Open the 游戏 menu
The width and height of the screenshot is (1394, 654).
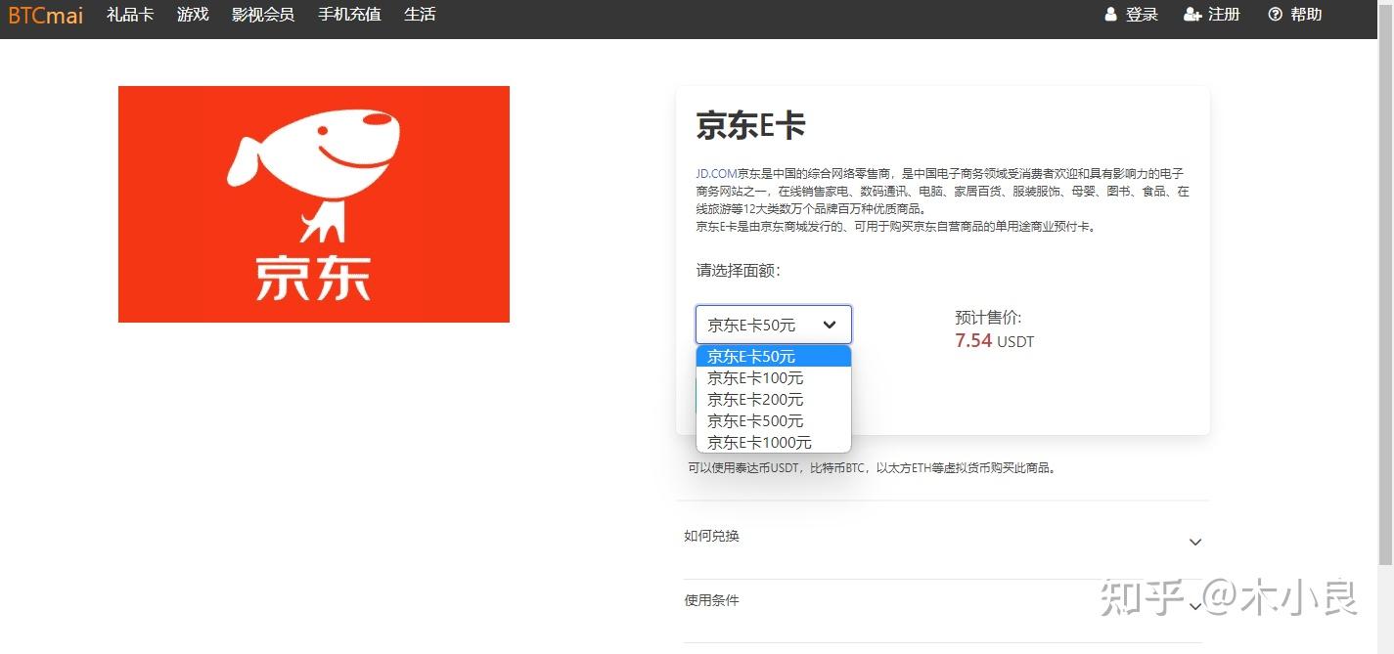[x=192, y=14]
